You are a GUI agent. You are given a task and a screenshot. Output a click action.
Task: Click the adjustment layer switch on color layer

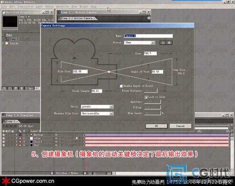point(77,138)
